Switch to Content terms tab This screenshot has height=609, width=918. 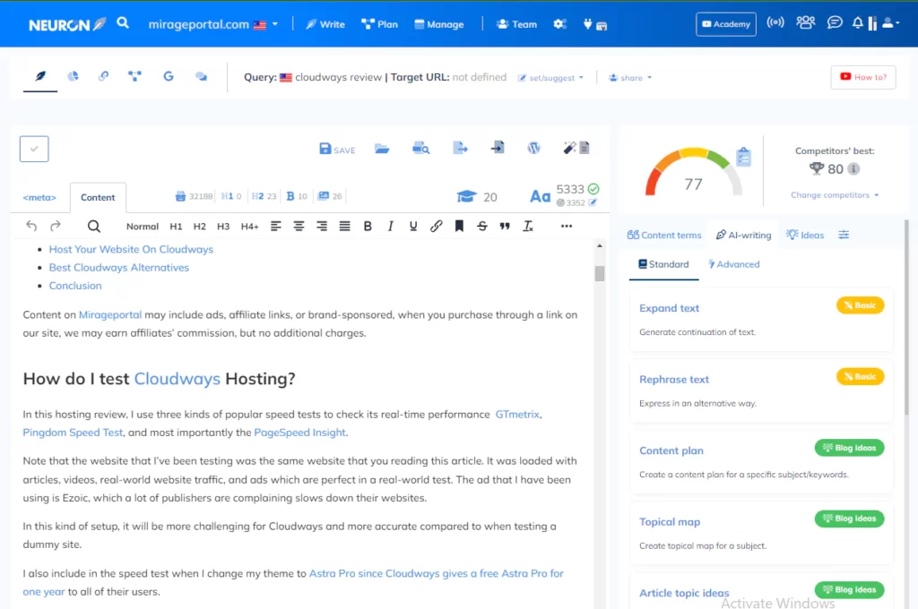[664, 236]
